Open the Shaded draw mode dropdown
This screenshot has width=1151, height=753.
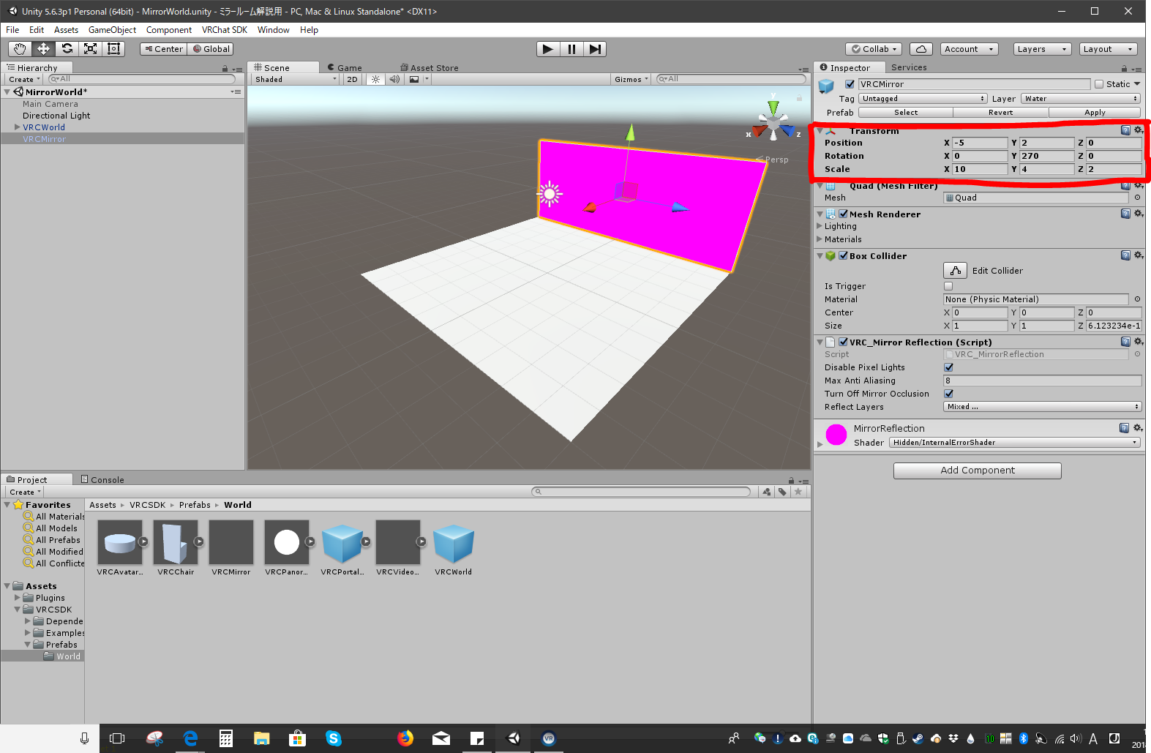(296, 79)
